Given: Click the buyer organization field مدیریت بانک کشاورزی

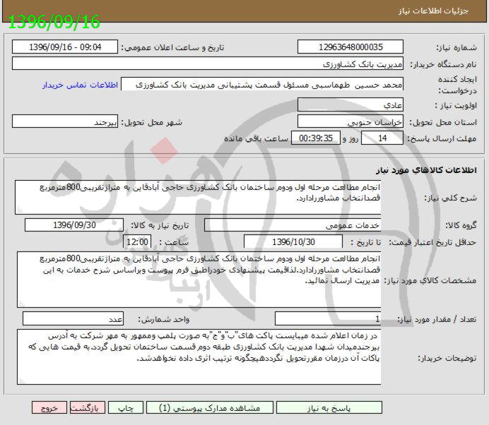Looking at the screenshot, I should tap(207, 64).
